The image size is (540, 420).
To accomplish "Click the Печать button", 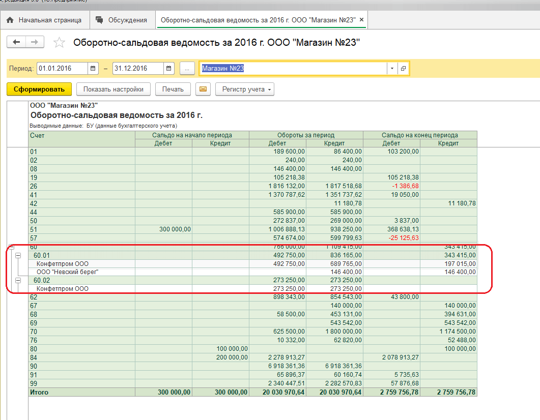I will pyautogui.click(x=173, y=89).
